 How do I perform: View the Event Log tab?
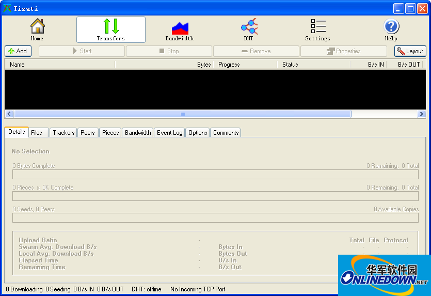click(x=169, y=133)
